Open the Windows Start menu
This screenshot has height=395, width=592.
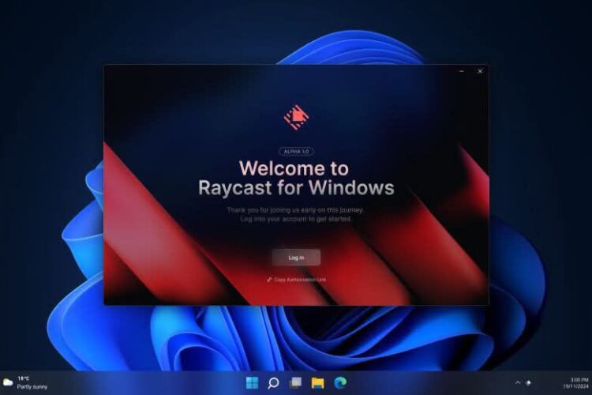252,383
